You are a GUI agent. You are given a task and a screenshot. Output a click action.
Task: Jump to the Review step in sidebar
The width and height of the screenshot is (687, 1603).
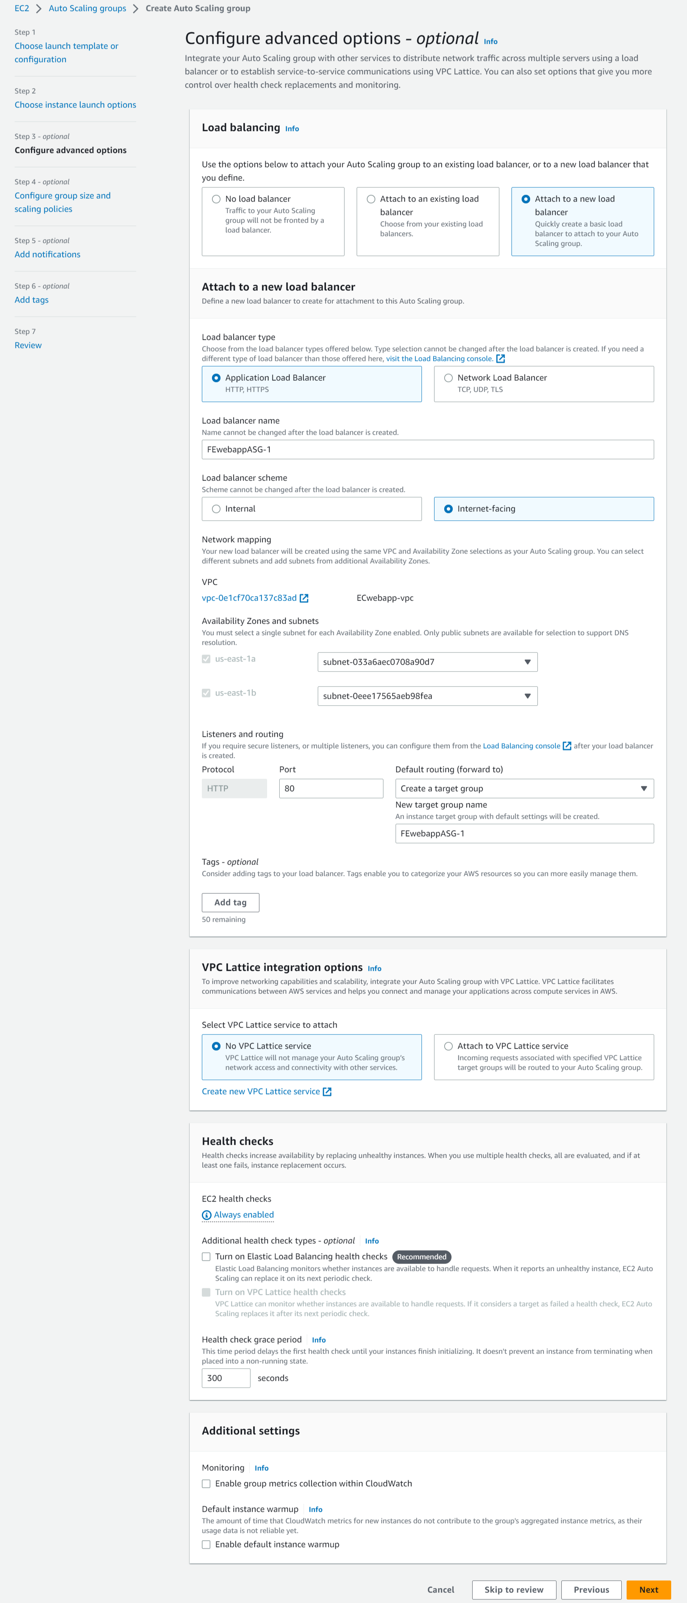pos(28,345)
